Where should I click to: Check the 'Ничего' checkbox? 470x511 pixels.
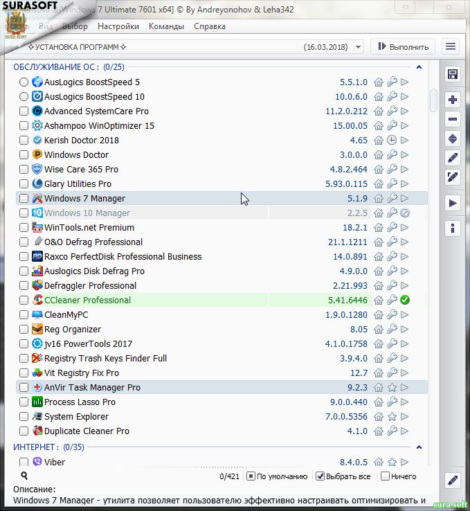pyautogui.click(x=385, y=476)
